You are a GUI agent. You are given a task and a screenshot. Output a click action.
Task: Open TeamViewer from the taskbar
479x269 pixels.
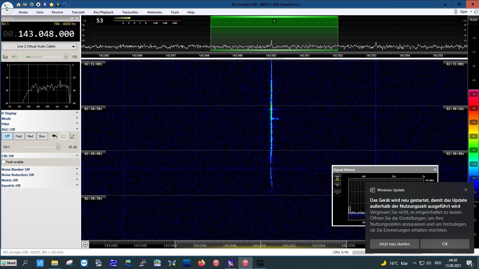(84, 263)
